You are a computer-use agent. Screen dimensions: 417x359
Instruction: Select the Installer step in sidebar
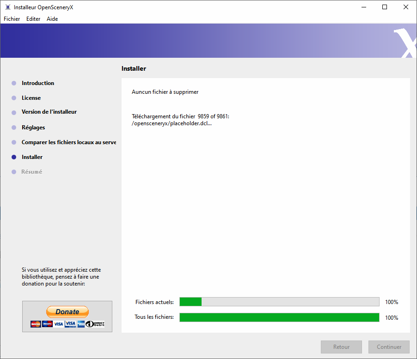click(32, 157)
